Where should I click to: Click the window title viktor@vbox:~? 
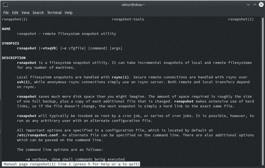point(133,5)
